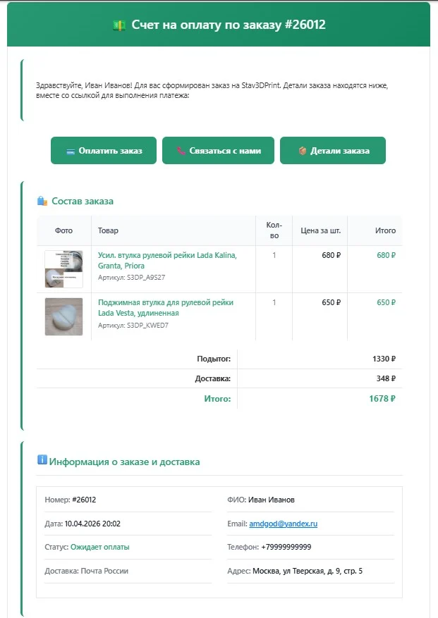
Task: Click the Информация о заказе и доставка heading
Action: pyautogui.click(x=124, y=462)
